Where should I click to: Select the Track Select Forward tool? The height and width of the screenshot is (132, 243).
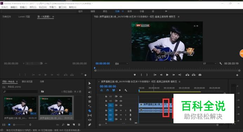click(90, 88)
